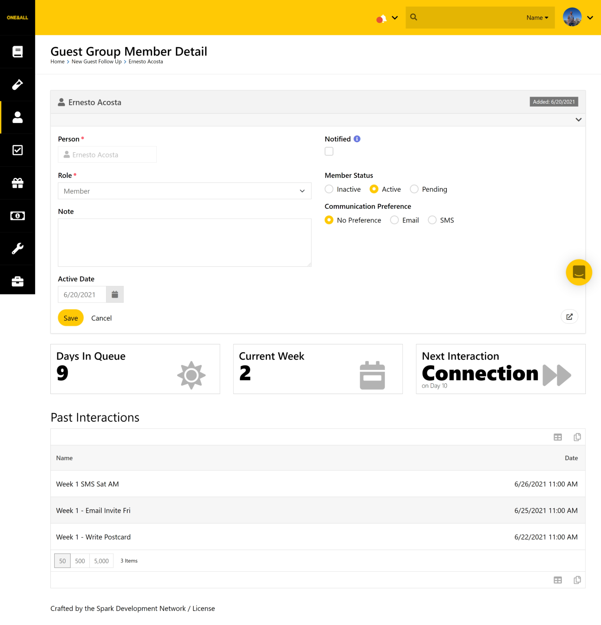Open the Person picker field
The width and height of the screenshot is (601, 625).
pos(107,155)
